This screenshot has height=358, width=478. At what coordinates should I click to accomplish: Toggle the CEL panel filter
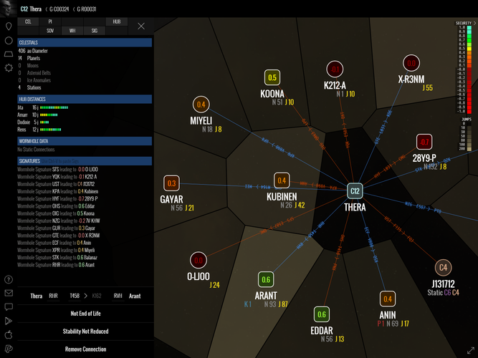pyautogui.click(x=28, y=21)
